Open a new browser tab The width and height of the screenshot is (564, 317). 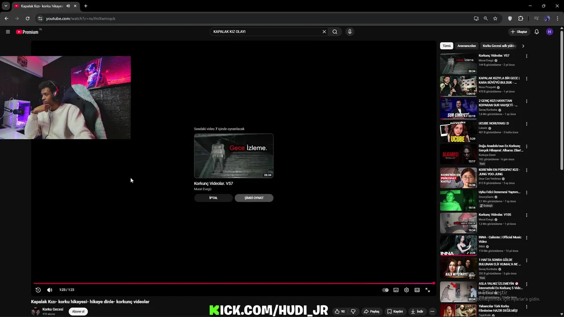(x=85, y=6)
